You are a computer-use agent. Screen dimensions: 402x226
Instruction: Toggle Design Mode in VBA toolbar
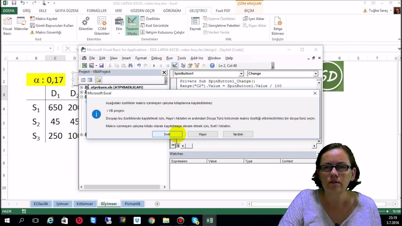175,66
